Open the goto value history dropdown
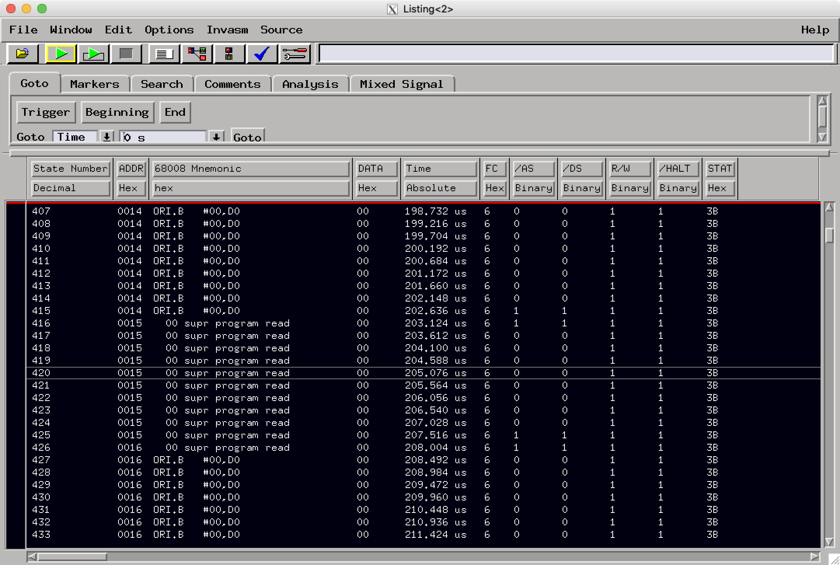Viewport: 840px width, 565px height. click(x=216, y=136)
